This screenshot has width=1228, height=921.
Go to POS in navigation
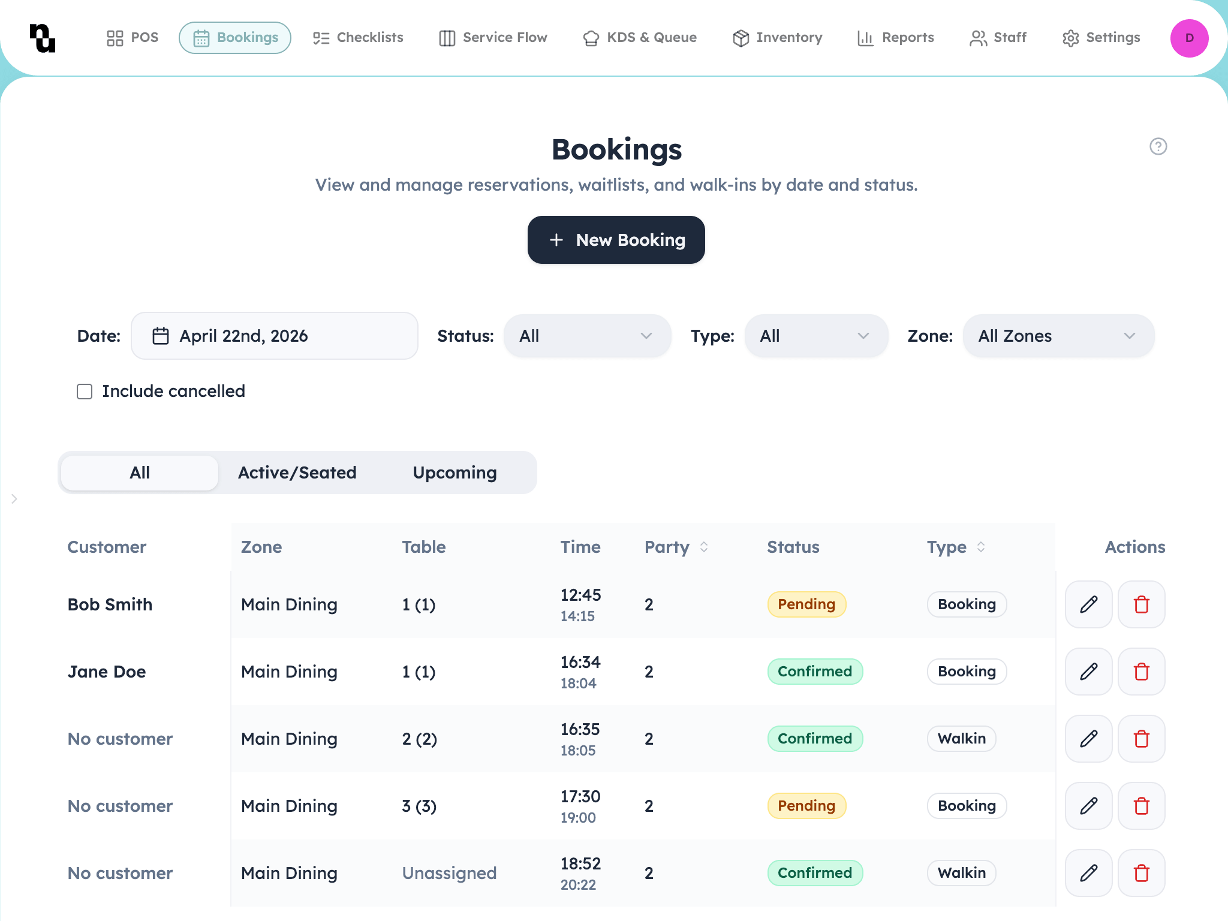133,38
